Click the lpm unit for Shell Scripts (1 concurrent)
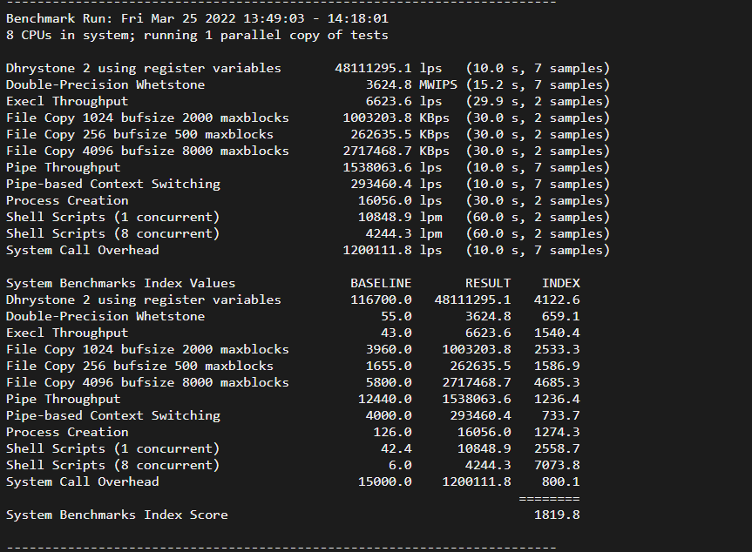 click(430, 217)
